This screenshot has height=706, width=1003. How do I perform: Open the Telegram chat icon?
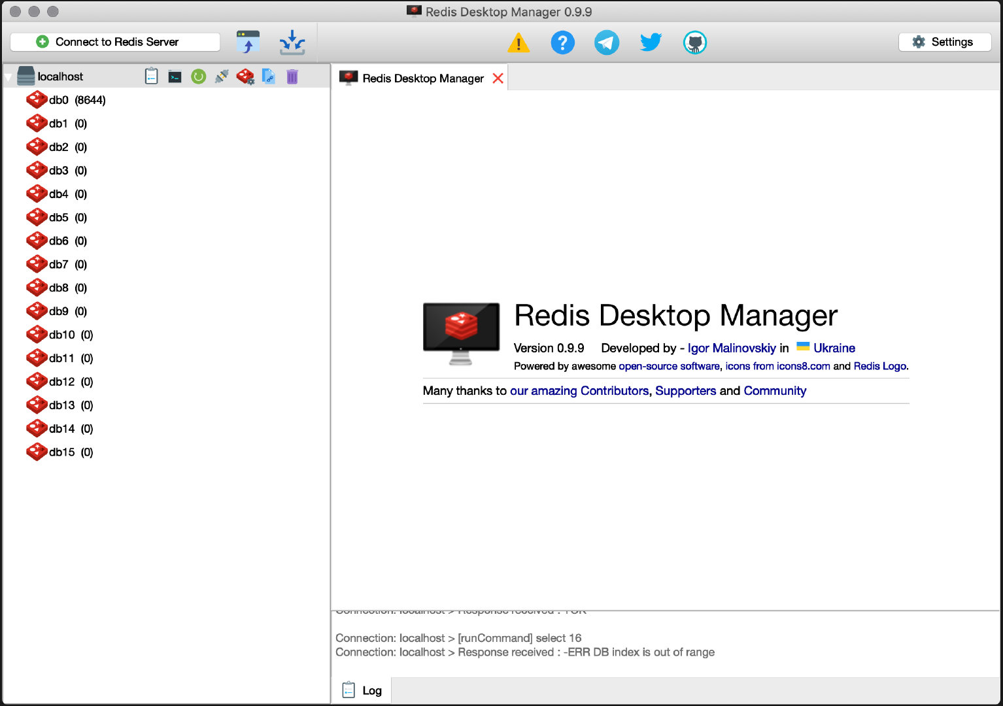point(607,42)
